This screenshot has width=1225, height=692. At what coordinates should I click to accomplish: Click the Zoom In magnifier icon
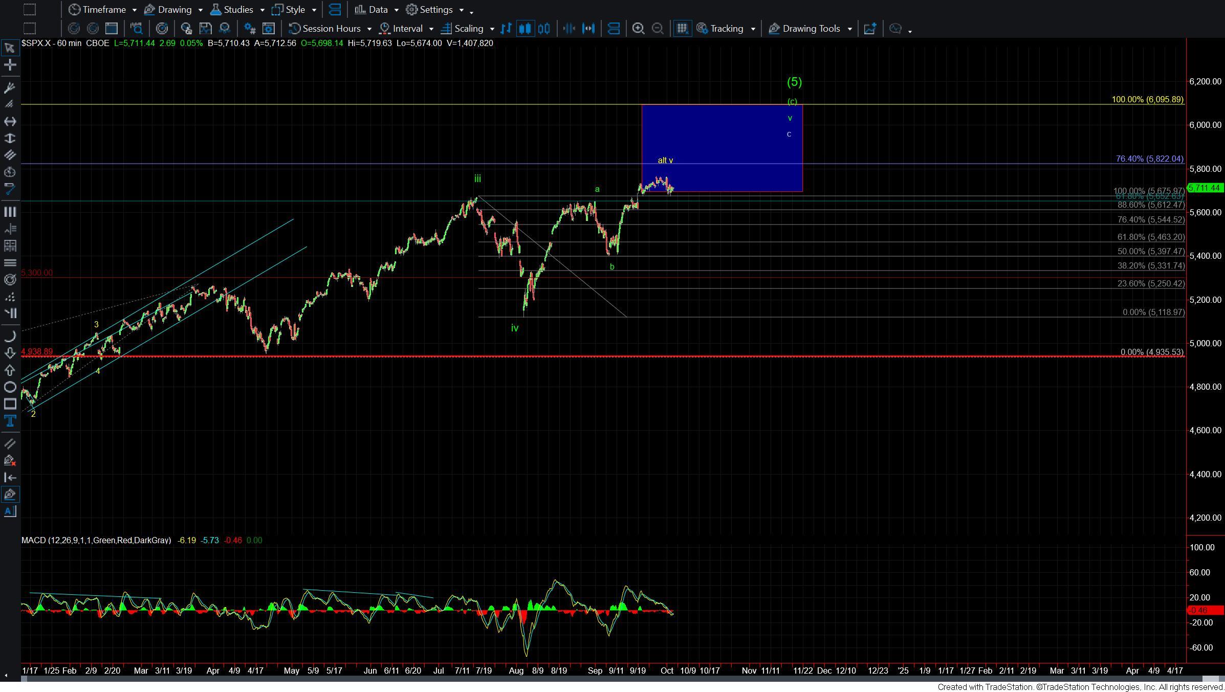[638, 29]
